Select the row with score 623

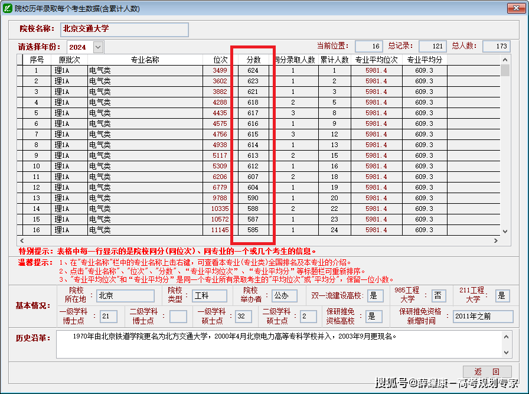(259, 81)
